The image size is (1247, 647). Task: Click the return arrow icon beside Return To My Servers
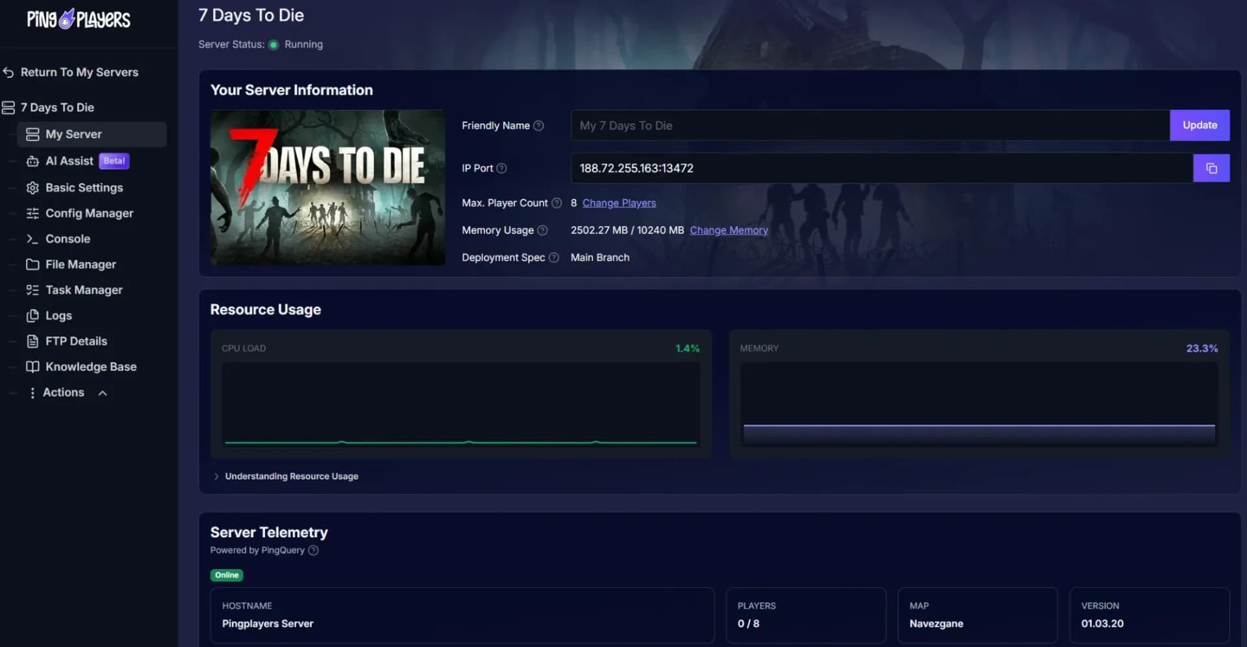coord(8,72)
